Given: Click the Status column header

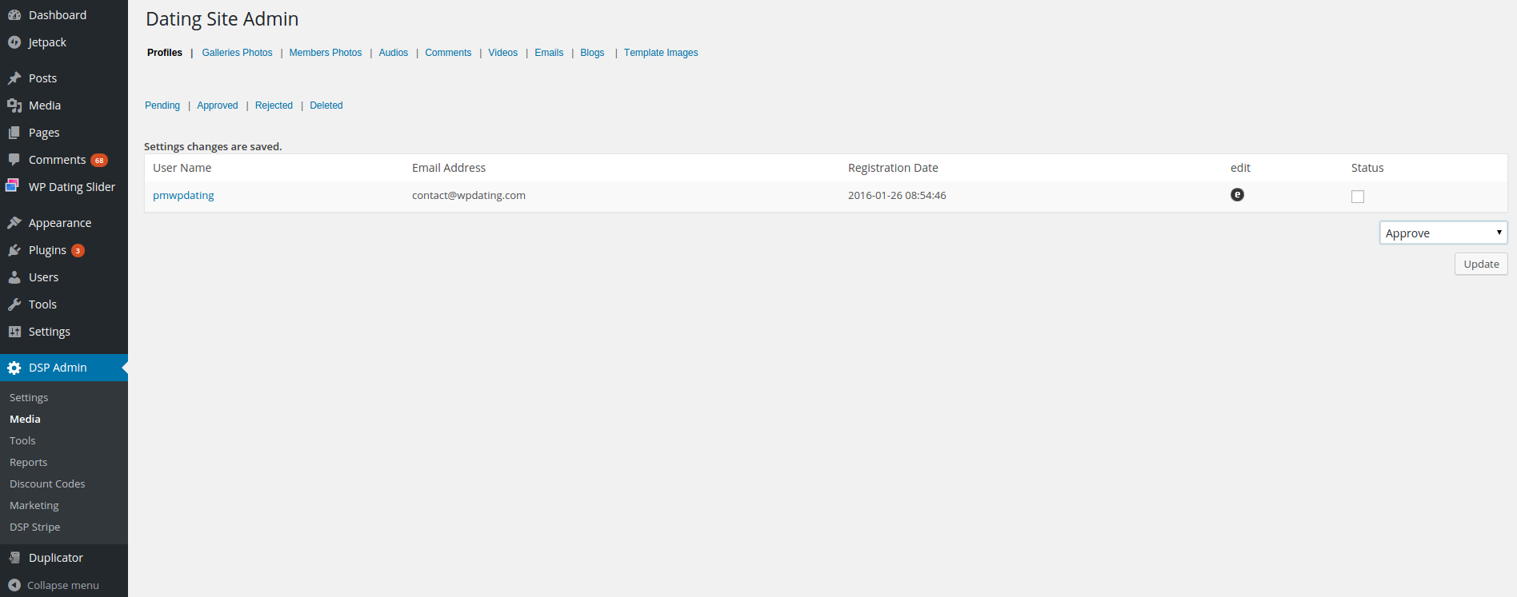Looking at the screenshot, I should [1367, 168].
